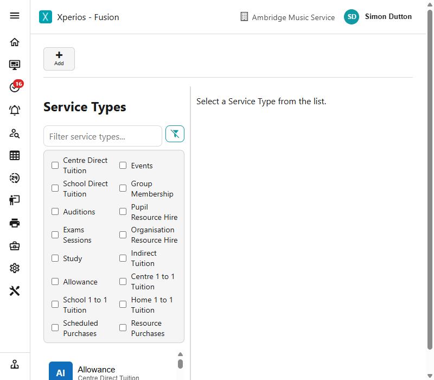Viewport: 434px width, 380px height.
Task: Open the wrench and screwdriver tools icon
Action: pyautogui.click(x=15, y=291)
